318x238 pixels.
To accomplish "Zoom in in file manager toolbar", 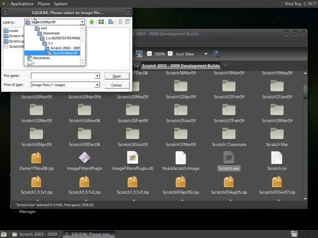I will tap(170, 54).
